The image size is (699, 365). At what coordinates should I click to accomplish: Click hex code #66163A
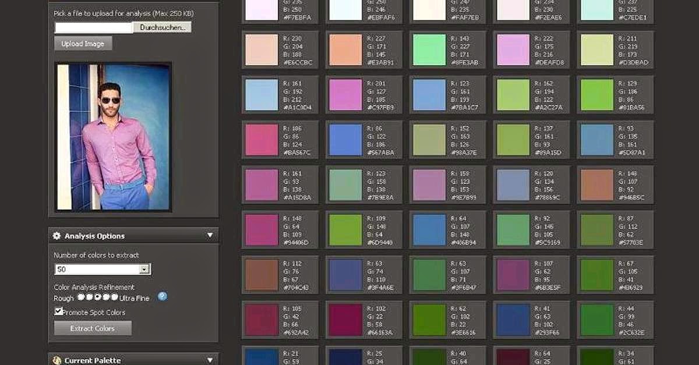coord(379,332)
